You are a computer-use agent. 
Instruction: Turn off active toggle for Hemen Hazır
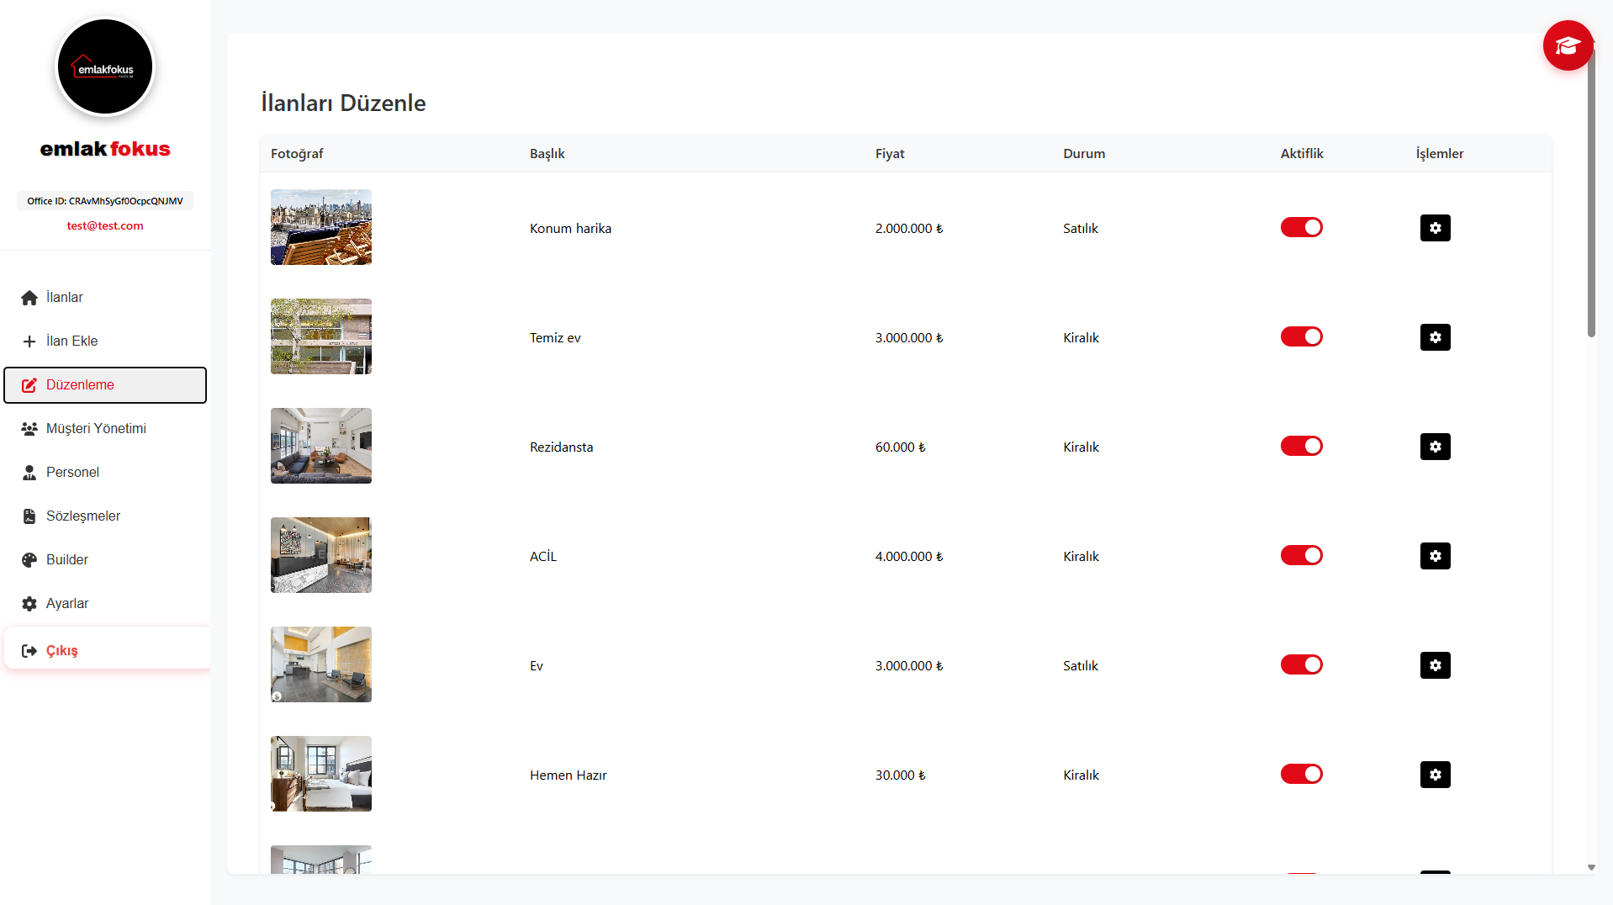pyautogui.click(x=1301, y=774)
